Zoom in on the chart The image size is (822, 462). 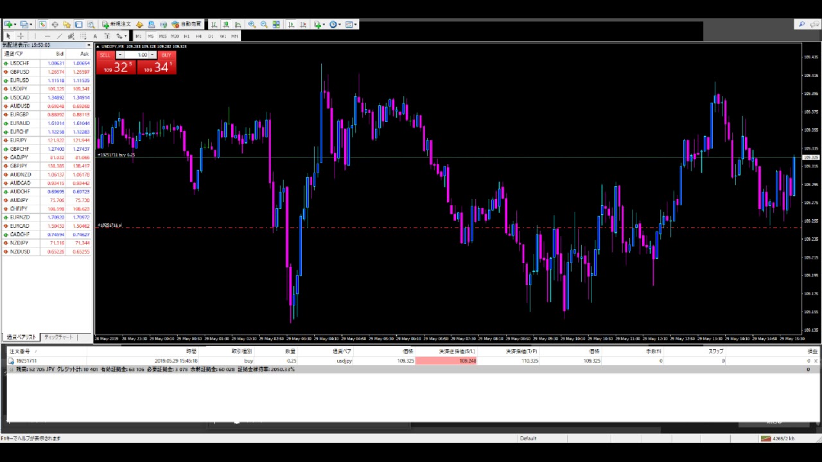[x=252, y=24]
